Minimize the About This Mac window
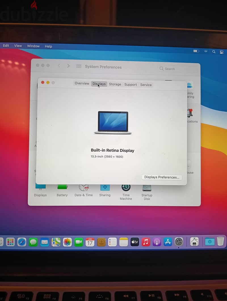Image resolution: width=227 pixels, height=301 pixels. (x=48, y=82)
